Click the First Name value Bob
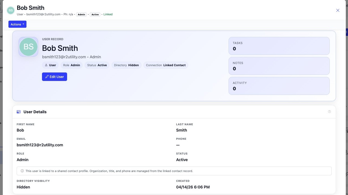The image size is (348, 195). [x=20, y=130]
